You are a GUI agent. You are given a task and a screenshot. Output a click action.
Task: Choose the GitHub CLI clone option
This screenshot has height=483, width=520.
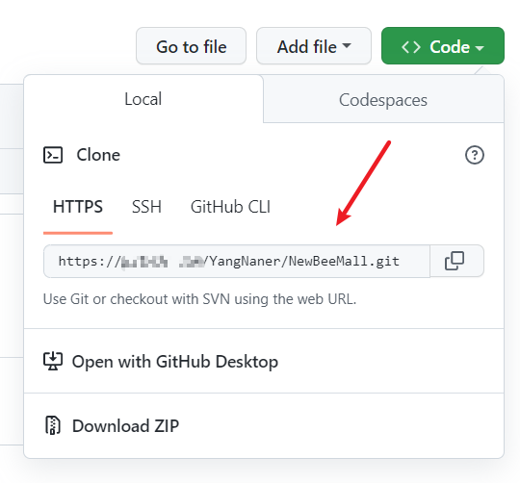(x=230, y=207)
